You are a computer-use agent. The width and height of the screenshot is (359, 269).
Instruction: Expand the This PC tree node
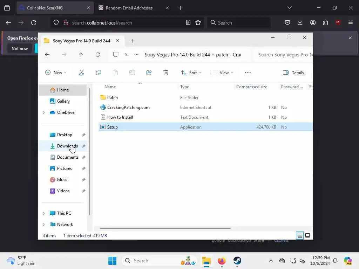point(44,213)
